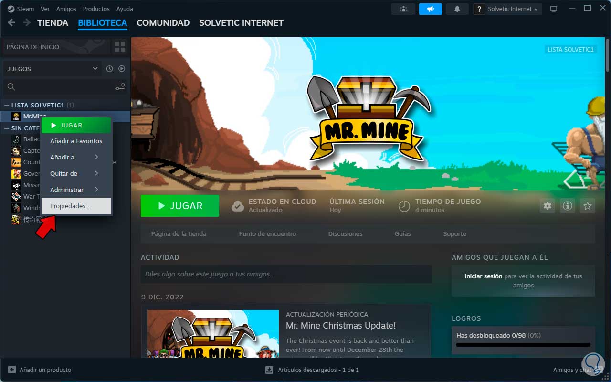Open advanced filter options icon
The image size is (611, 382).
coord(120,87)
